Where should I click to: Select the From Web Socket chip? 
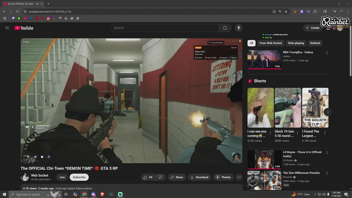pyautogui.click(x=271, y=43)
